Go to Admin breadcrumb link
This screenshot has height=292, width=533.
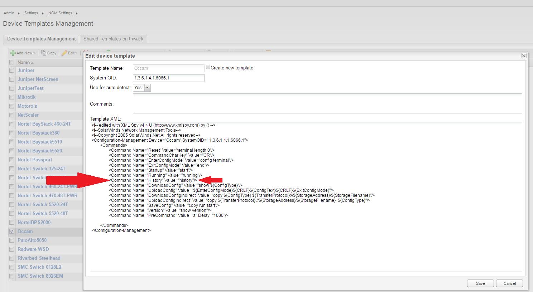tap(9, 13)
